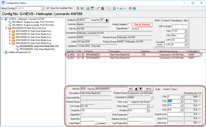Click folder icon of Main Rotor Hub Assy

point(10,28)
